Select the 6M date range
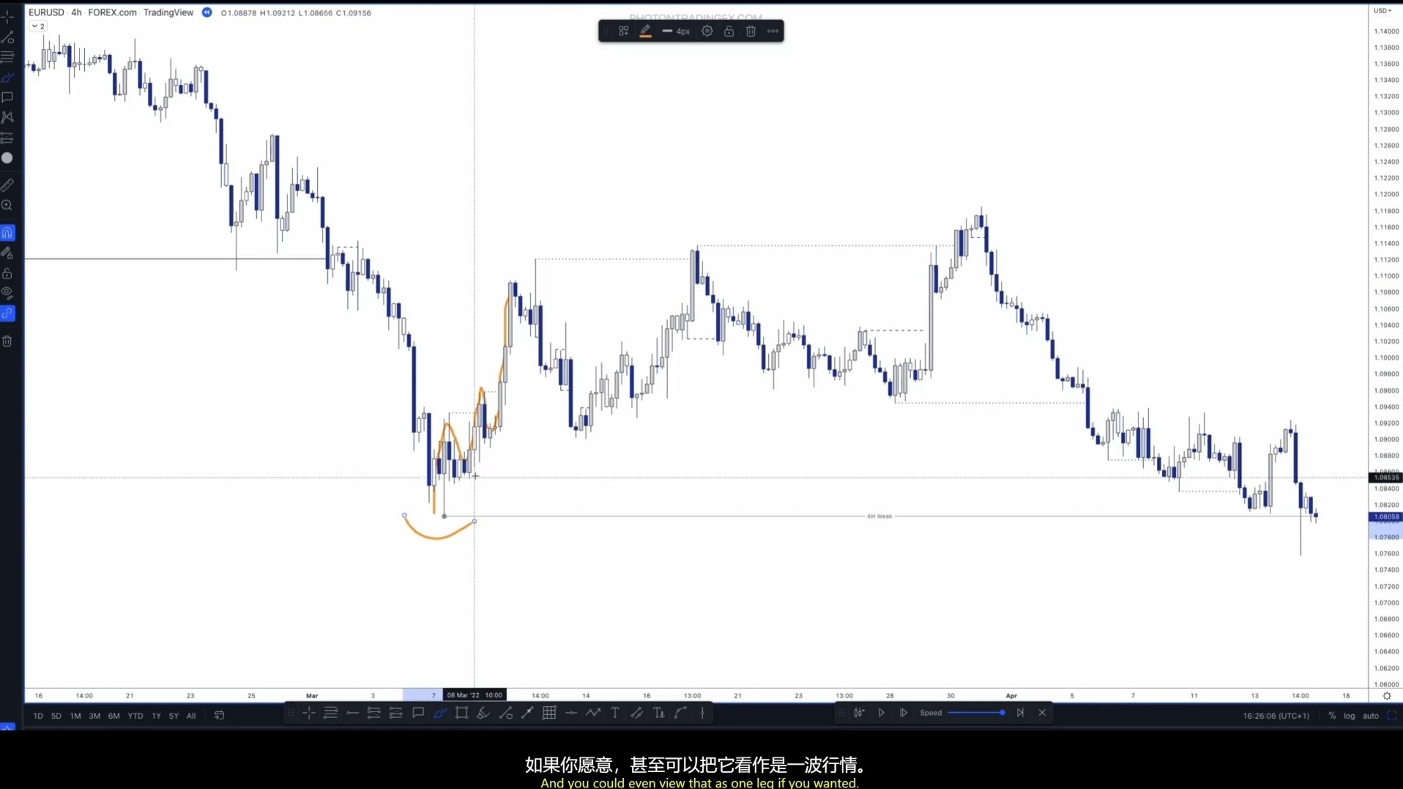Viewport: 1403px width, 789px height. (x=113, y=716)
